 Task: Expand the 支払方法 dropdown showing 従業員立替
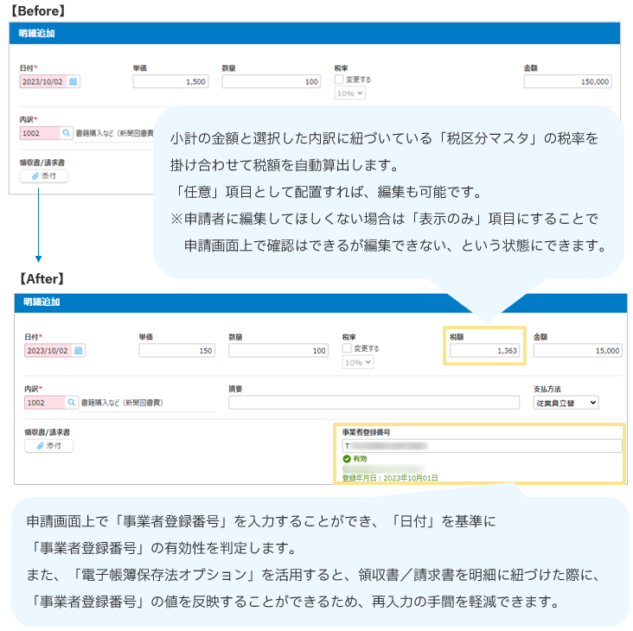pyautogui.click(x=566, y=403)
